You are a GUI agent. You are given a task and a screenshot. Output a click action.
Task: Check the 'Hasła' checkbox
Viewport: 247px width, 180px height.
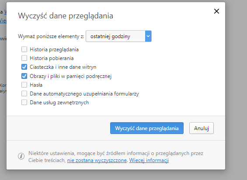(24, 85)
